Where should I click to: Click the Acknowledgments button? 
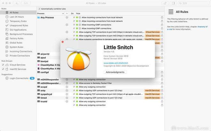click(x=115, y=72)
